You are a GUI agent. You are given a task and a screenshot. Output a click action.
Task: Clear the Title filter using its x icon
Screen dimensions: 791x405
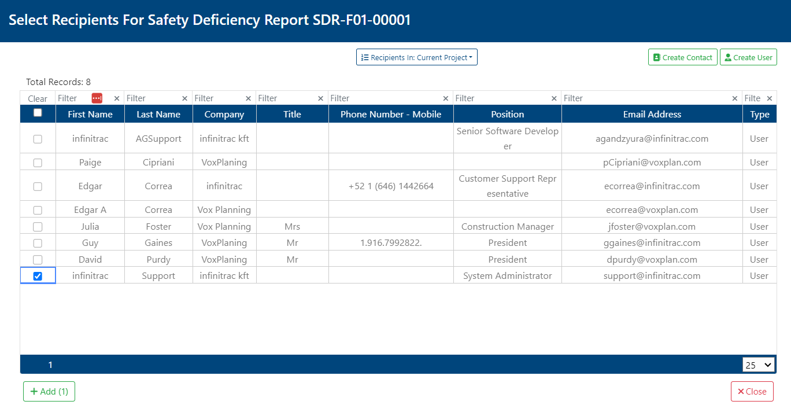click(x=321, y=98)
